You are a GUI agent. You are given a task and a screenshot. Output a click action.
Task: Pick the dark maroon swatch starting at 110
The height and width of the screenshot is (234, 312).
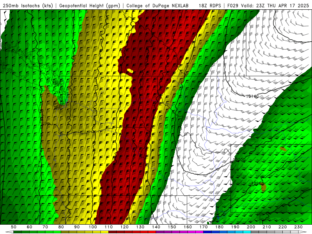pos(112,232)
